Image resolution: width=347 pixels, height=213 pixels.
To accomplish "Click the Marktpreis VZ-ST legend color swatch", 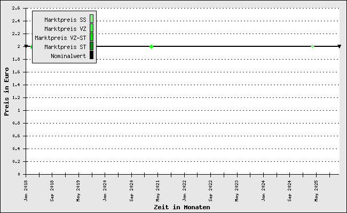I will 91,37.
